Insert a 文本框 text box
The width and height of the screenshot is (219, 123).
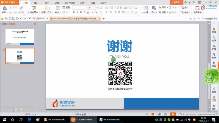click(145, 8)
